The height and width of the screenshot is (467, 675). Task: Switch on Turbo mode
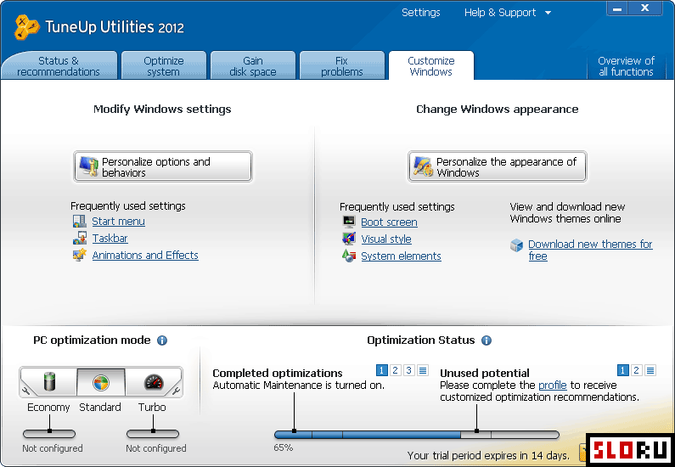click(153, 382)
